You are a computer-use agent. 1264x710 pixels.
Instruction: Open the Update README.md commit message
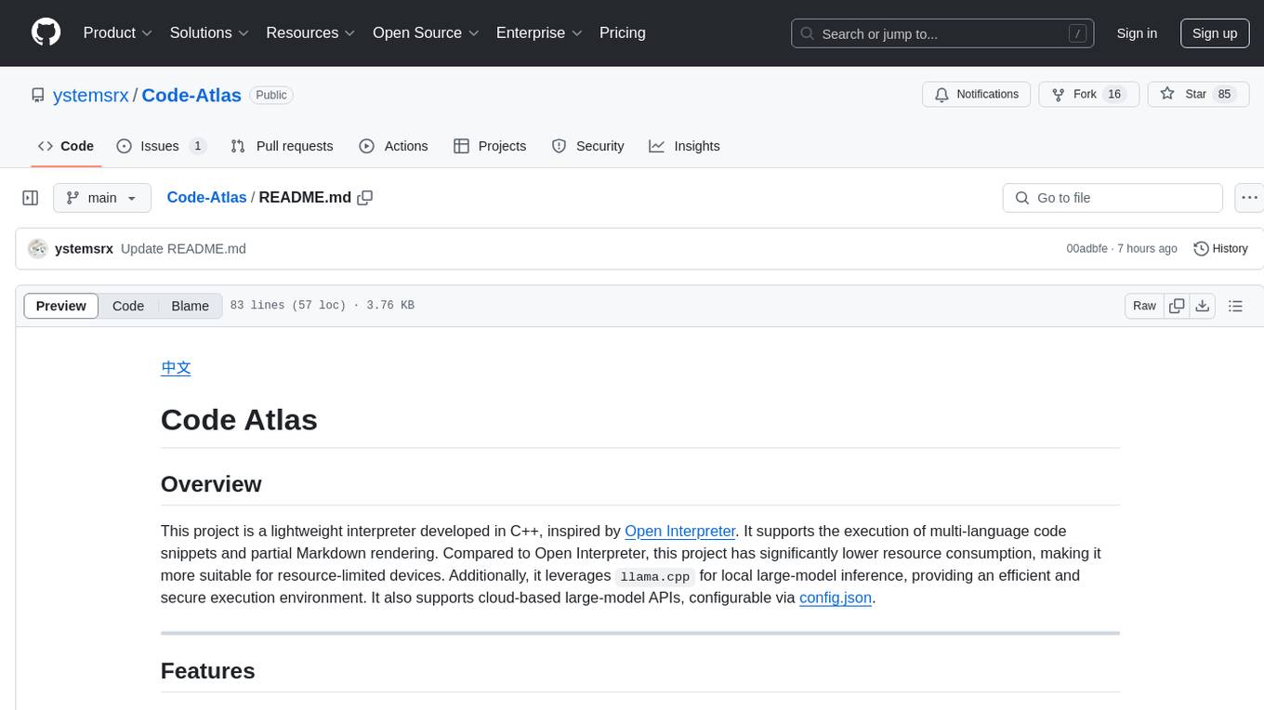[x=183, y=249]
